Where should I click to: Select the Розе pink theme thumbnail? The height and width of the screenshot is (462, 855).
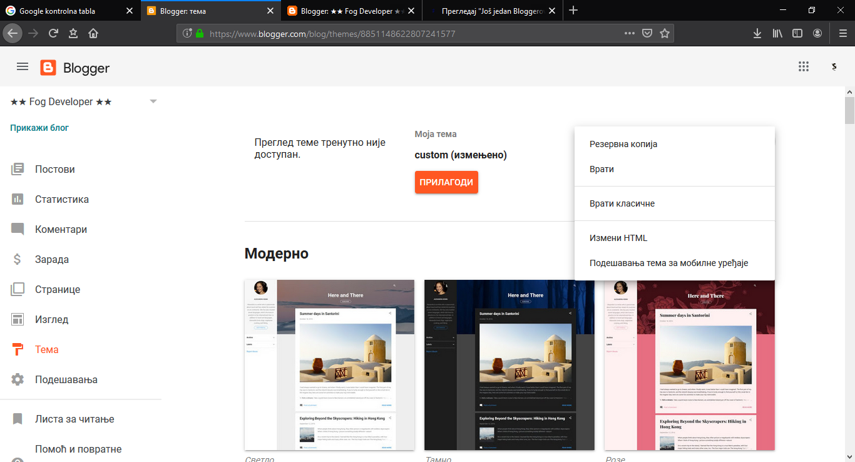689,365
